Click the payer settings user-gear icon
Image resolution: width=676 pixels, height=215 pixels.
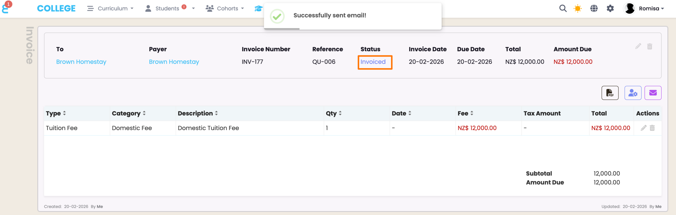(x=633, y=93)
